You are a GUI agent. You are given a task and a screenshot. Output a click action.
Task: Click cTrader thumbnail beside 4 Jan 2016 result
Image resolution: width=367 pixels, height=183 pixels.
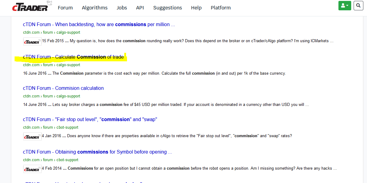33,137
